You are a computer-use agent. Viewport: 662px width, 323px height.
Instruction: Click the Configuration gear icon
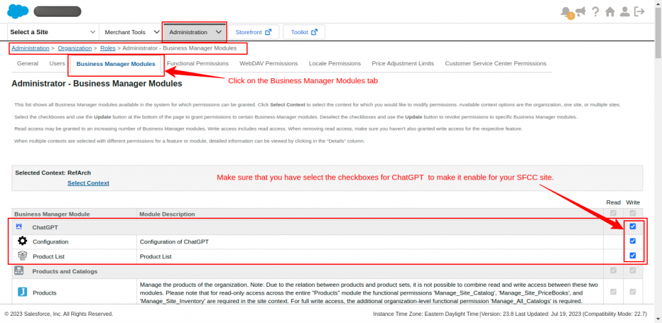pyautogui.click(x=22, y=241)
